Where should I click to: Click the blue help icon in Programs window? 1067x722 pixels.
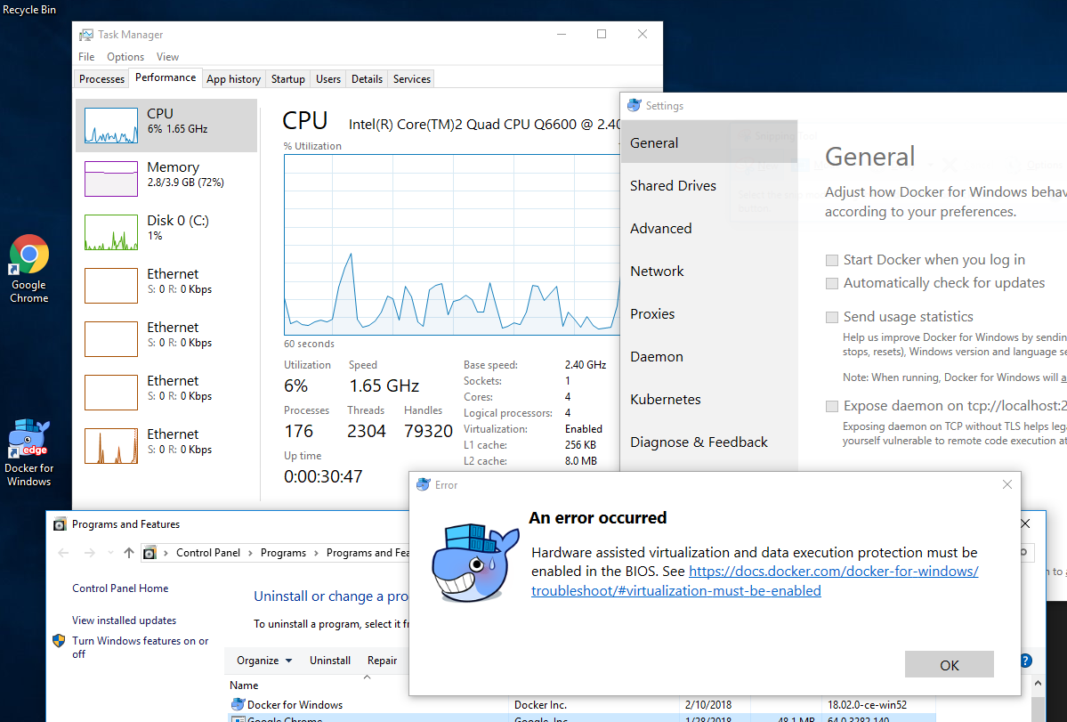click(1026, 660)
